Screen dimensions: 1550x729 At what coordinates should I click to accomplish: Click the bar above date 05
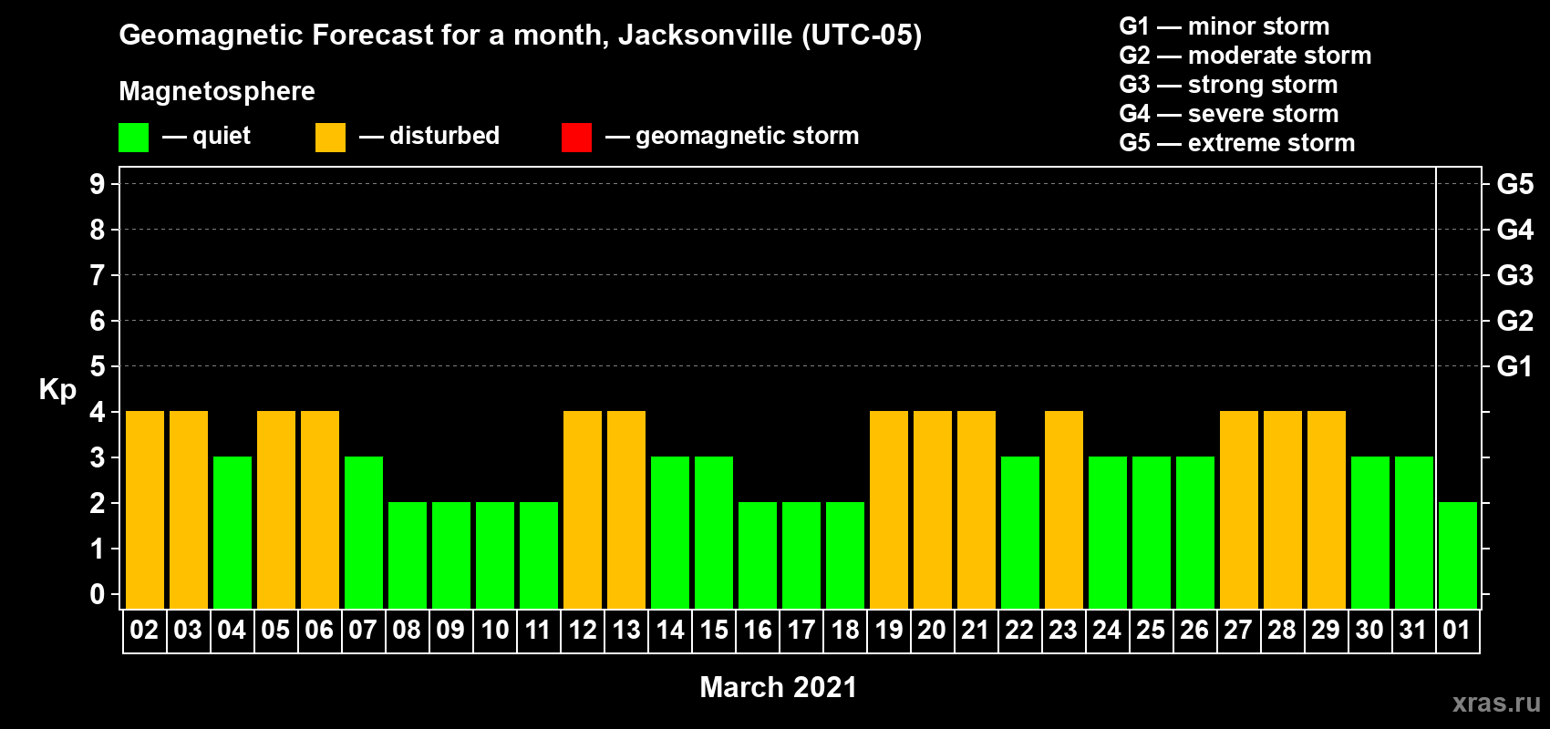tap(276, 510)
